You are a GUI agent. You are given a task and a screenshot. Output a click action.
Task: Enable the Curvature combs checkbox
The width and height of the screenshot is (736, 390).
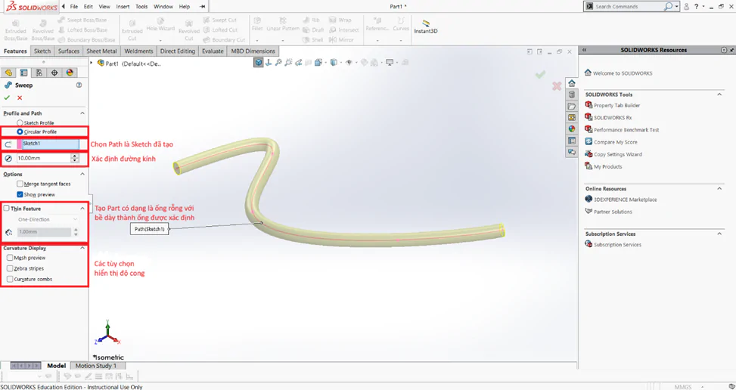[x=10, y=279]
